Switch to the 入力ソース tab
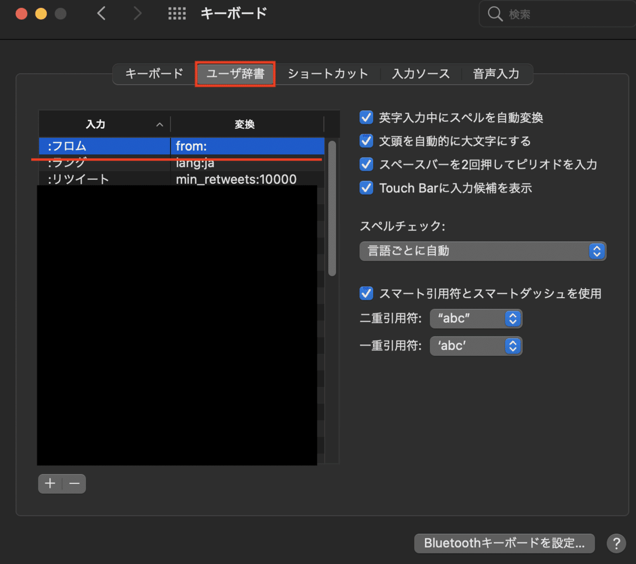 pos(421,74)
